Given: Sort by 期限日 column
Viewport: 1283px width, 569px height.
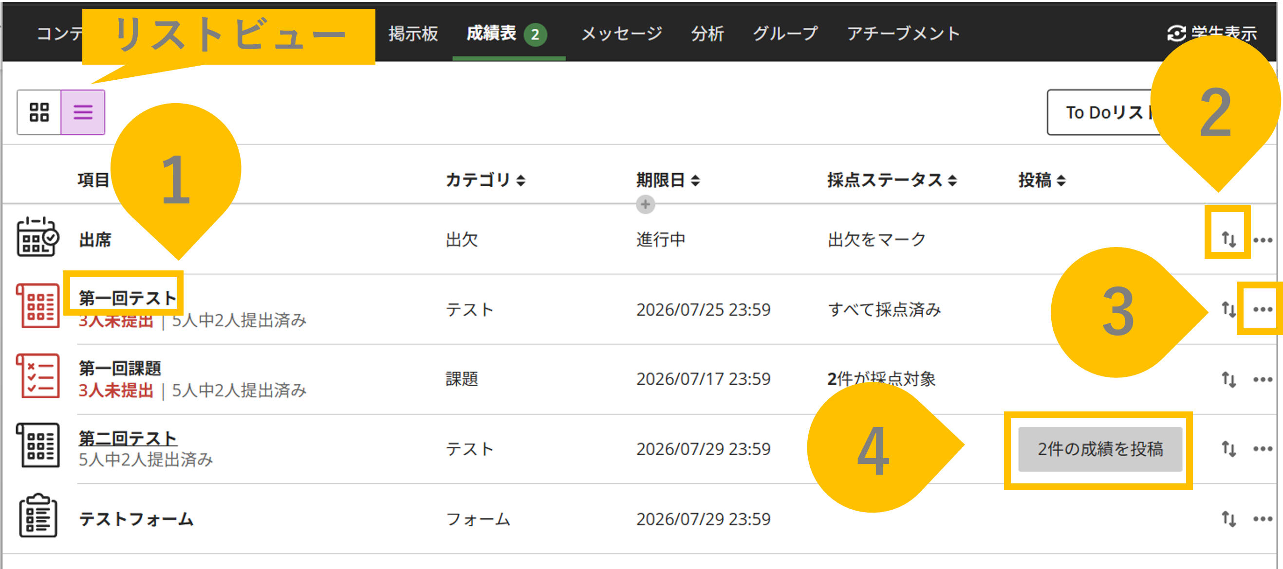Looking at the screenshot, I should (668, 179).
